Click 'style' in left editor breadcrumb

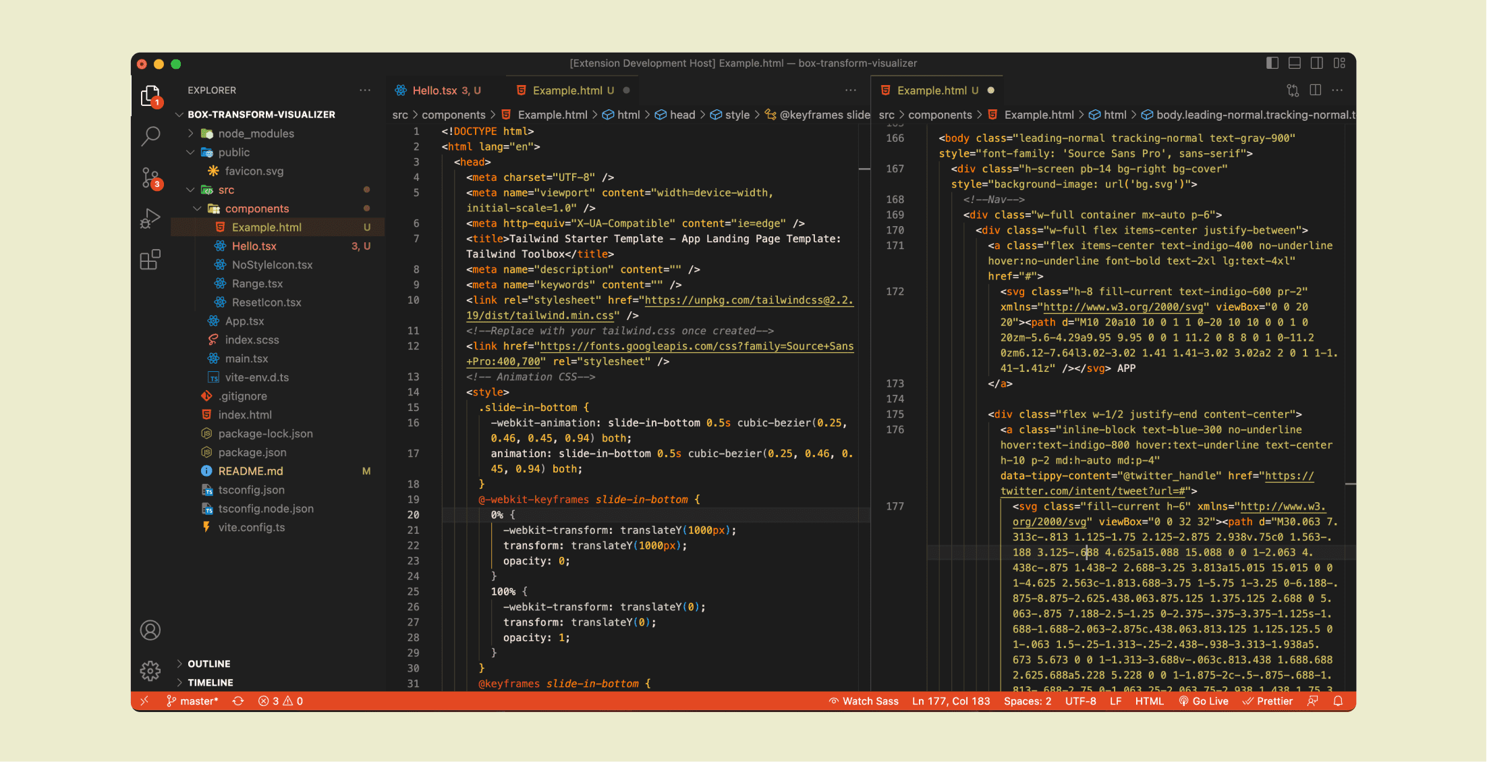[737, 115]
